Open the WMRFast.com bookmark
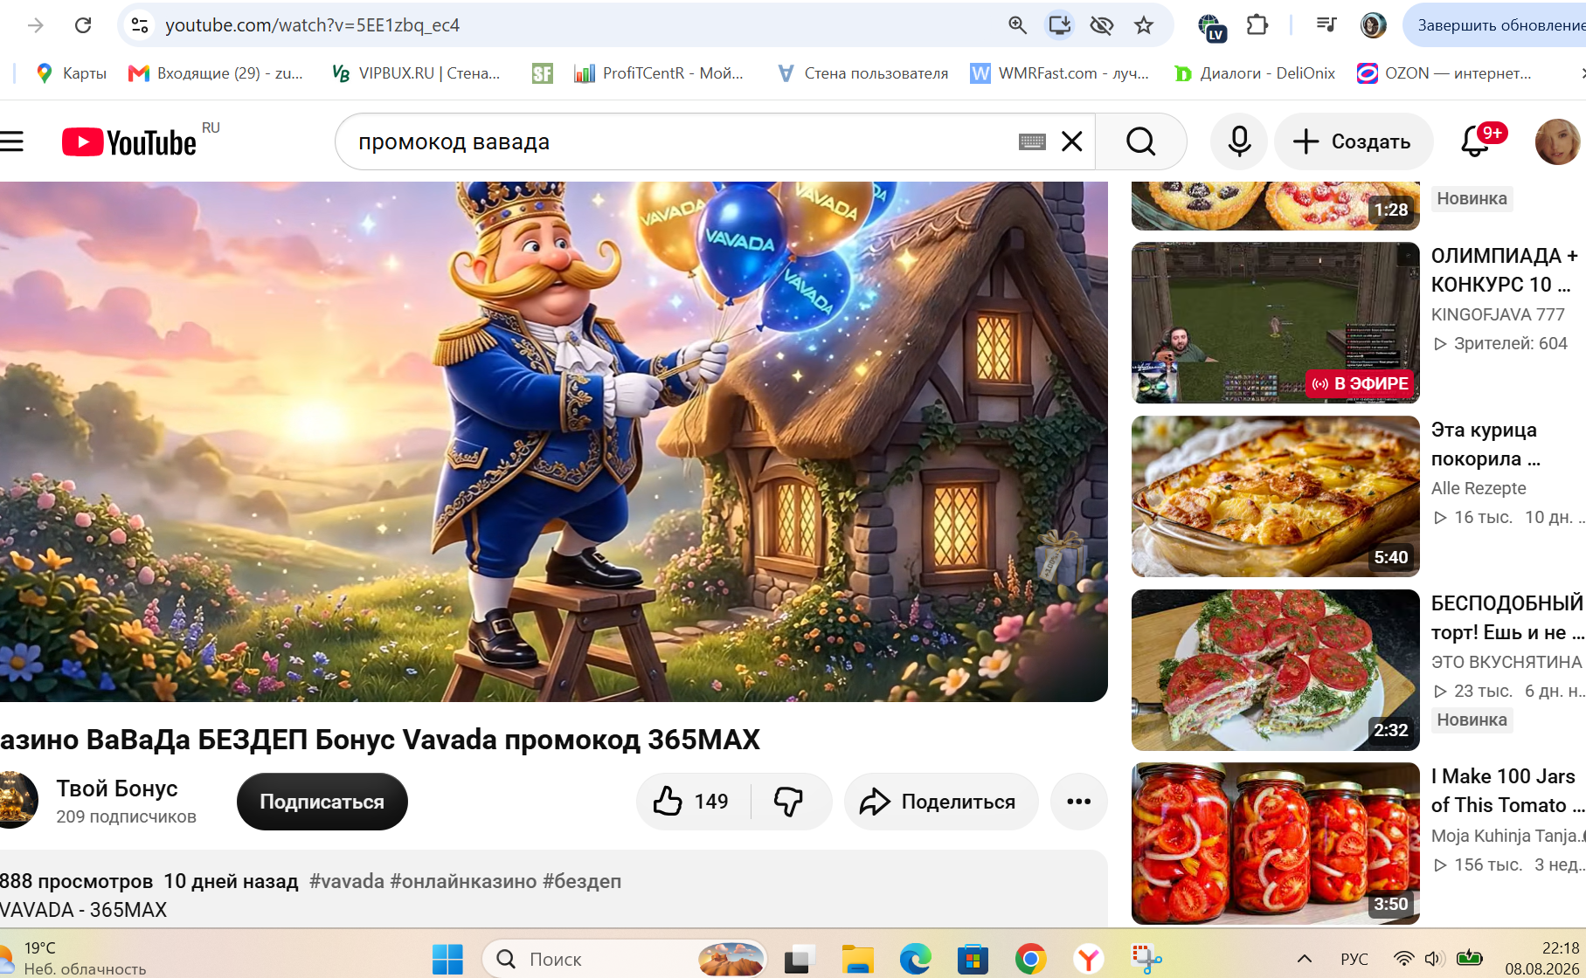 click(x=1060, y=73)
